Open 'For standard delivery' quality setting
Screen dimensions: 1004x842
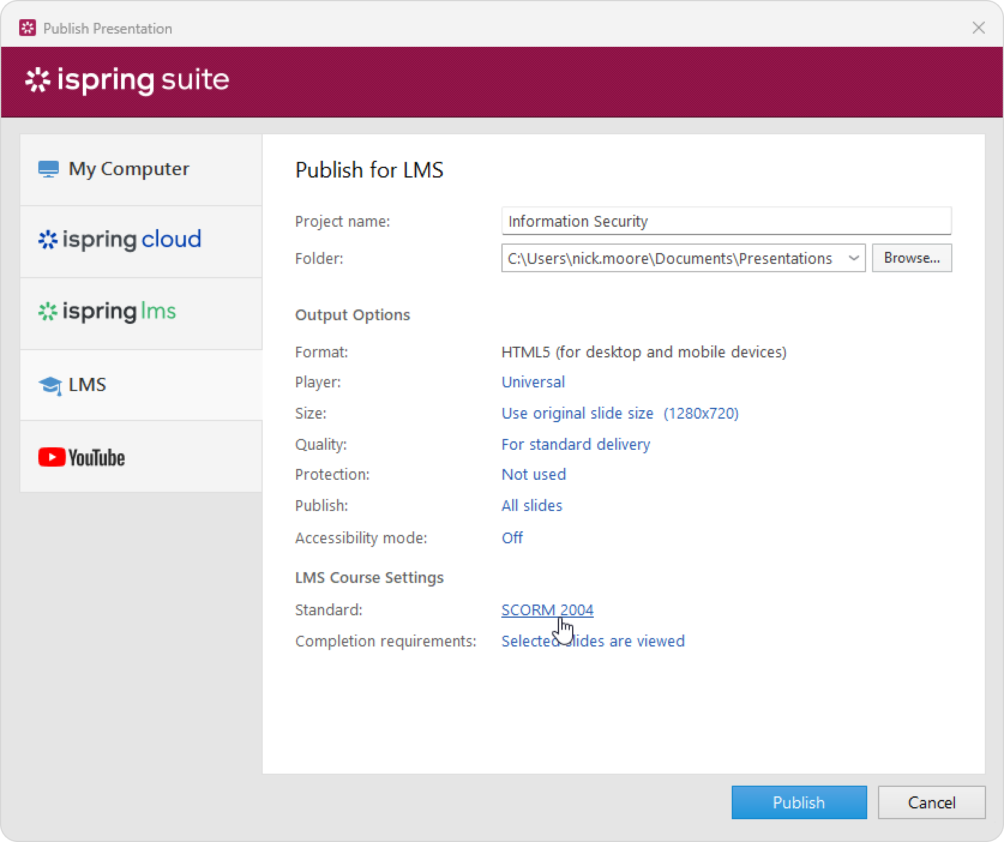coord(575,444)
